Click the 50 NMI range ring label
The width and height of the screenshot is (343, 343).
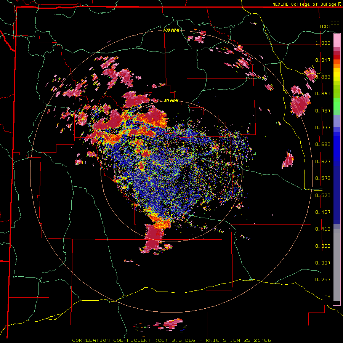171,101
